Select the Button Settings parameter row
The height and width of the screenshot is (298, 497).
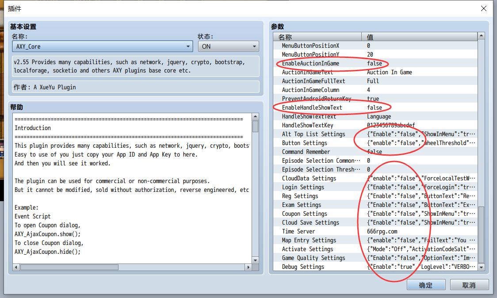(375, 143)
